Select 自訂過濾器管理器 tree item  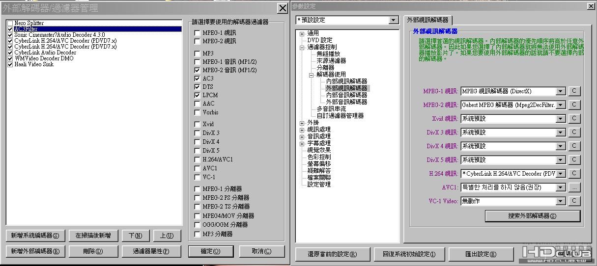click(x=340, y=116)
